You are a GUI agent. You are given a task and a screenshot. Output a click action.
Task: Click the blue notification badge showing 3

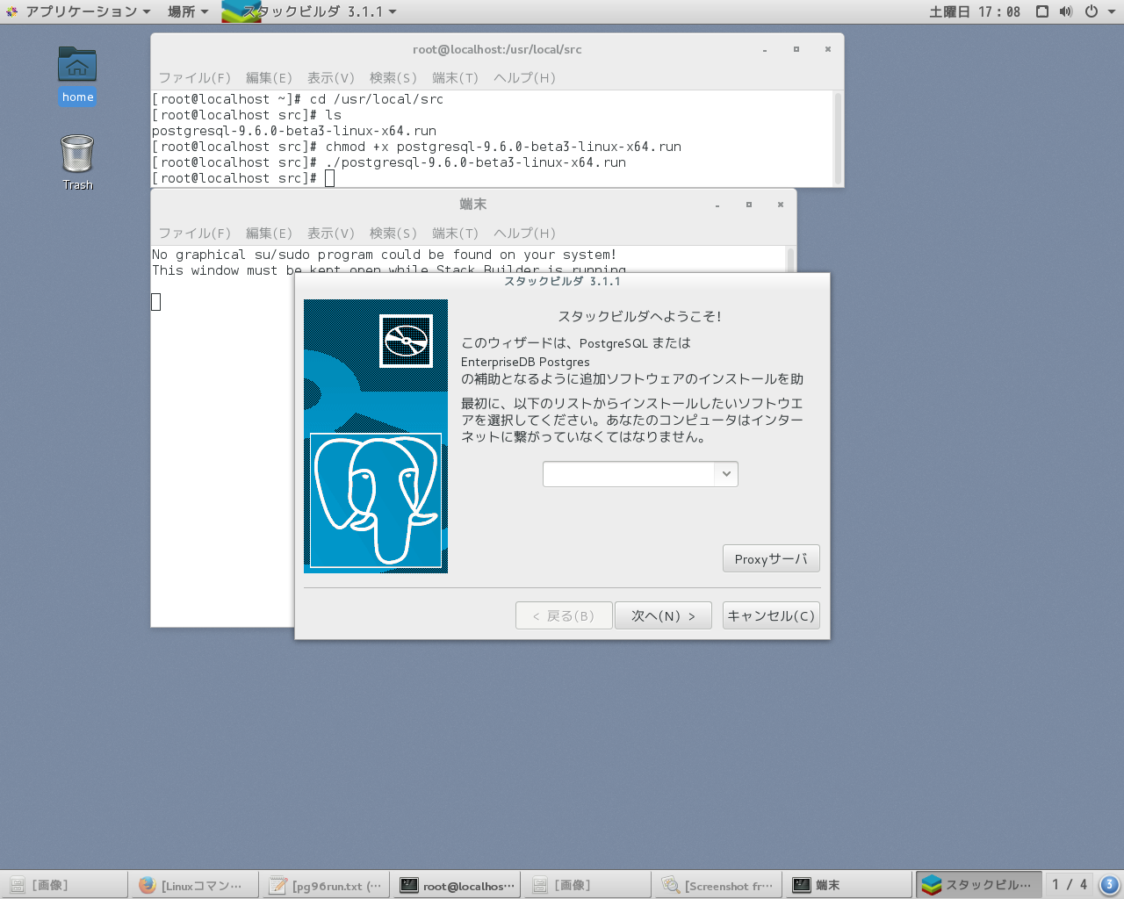(1110, 885)
